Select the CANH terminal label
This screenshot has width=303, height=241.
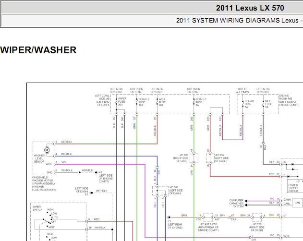click(287, 199)
